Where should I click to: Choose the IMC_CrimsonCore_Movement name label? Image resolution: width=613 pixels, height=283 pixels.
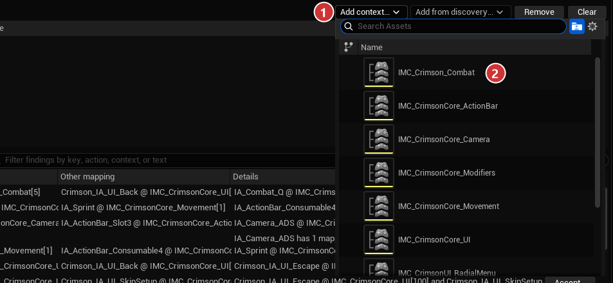point(448,206)
